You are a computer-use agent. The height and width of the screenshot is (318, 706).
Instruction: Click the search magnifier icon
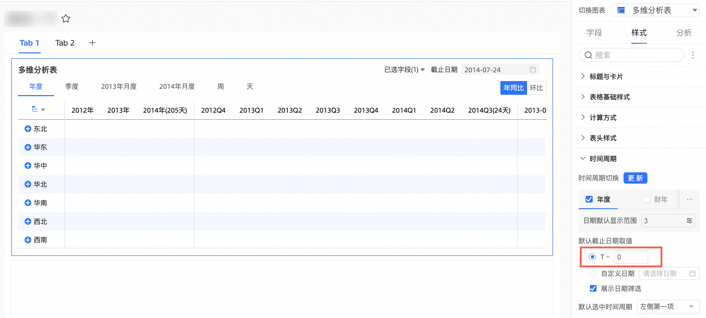pos(588,55)
